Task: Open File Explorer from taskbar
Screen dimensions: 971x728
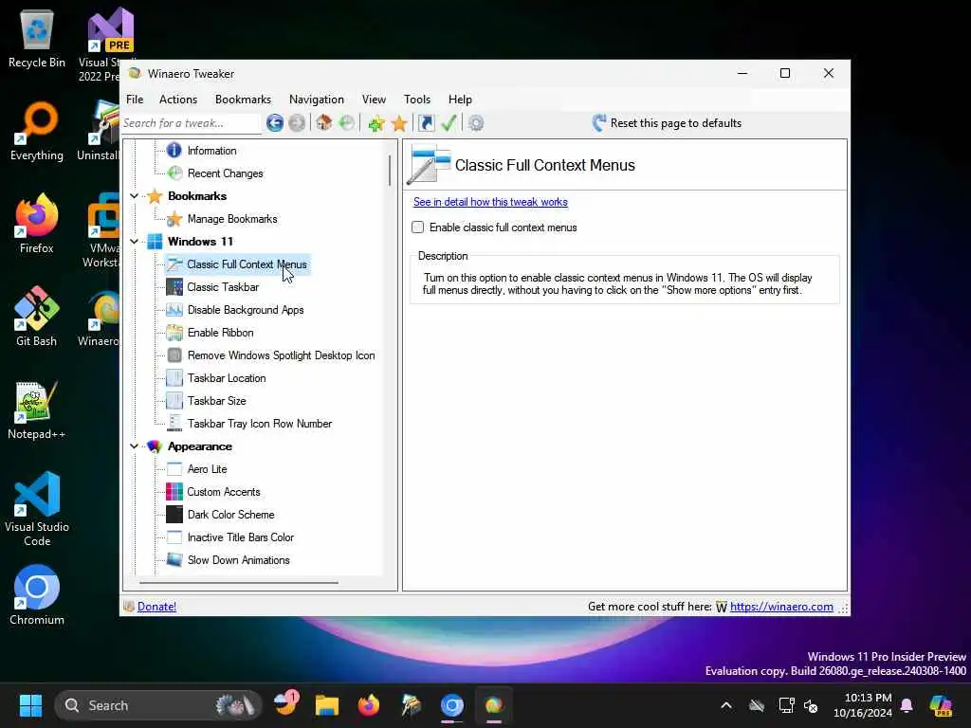Action: point(326,705)
